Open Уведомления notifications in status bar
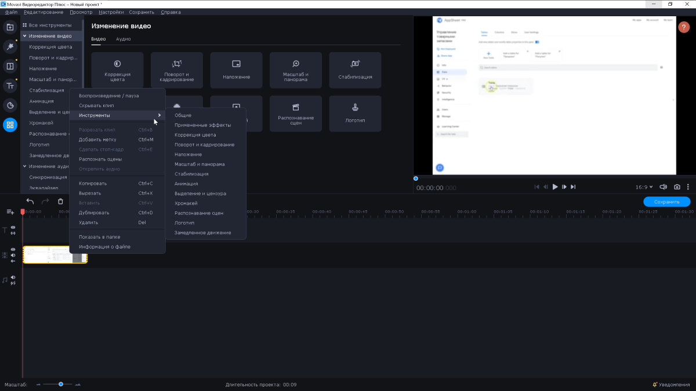Screen dimensions: 696x391 pos(672,385)
